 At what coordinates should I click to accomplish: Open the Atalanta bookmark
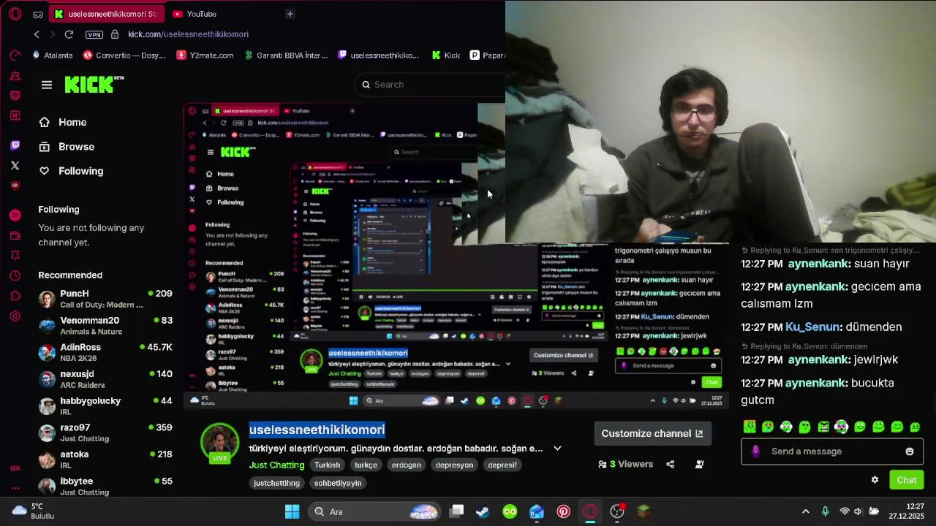(x=52, y=56)
